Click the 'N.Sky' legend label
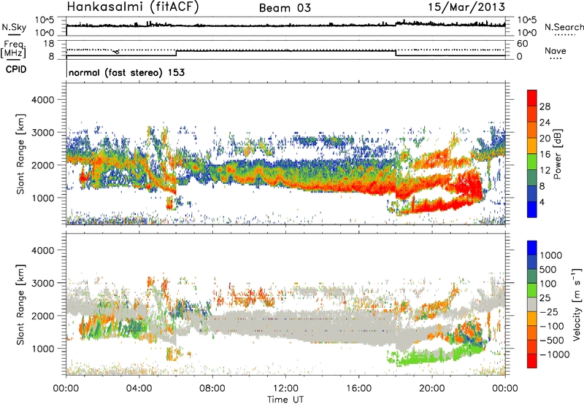The width and height of the screenshot is (584, 404). 14,28
